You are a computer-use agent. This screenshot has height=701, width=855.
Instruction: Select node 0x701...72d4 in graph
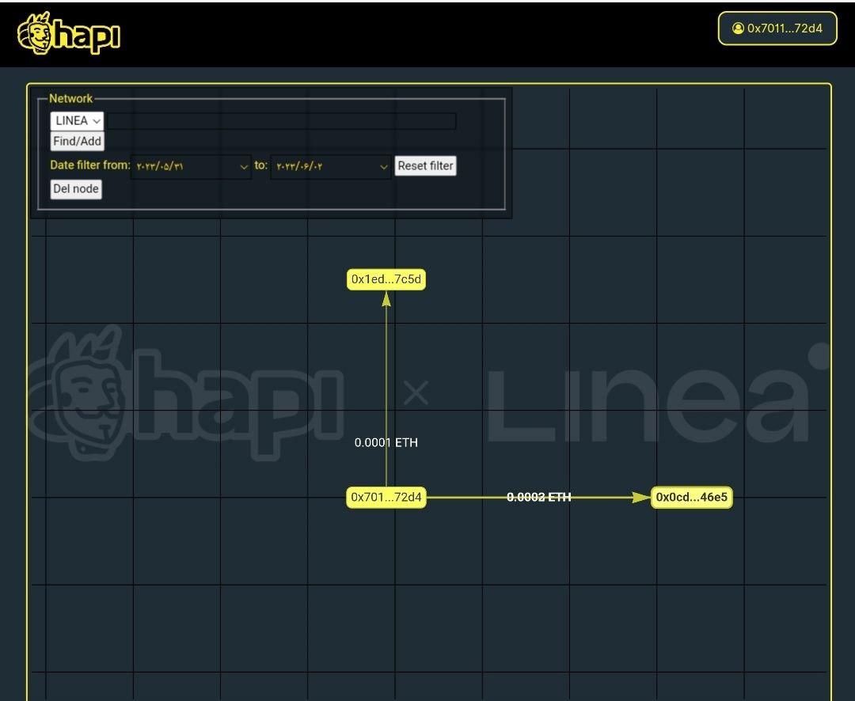[386, 497]
